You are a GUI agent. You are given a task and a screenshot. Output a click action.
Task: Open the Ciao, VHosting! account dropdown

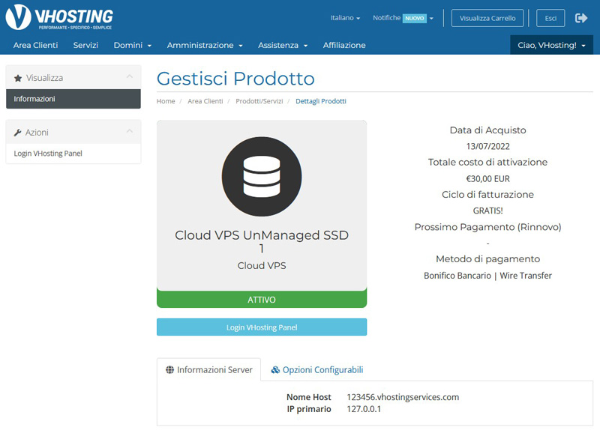coord(551,45)
